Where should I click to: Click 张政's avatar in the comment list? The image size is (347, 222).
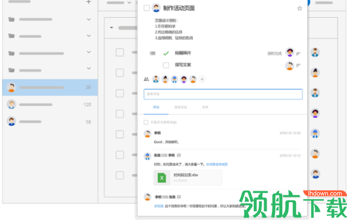click(x=148, y=156)
